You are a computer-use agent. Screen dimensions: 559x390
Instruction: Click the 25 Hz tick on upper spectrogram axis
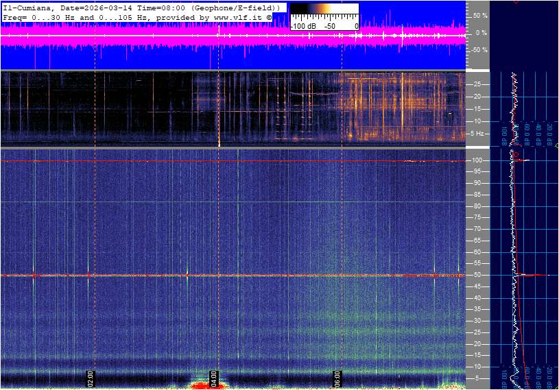[477, 84]
